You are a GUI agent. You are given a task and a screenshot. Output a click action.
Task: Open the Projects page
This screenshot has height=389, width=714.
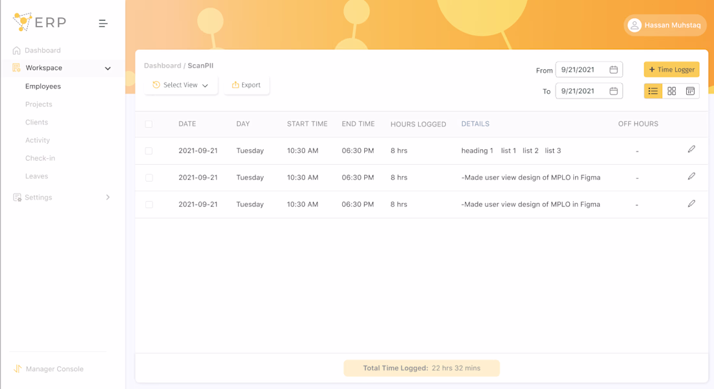(39, 104)
